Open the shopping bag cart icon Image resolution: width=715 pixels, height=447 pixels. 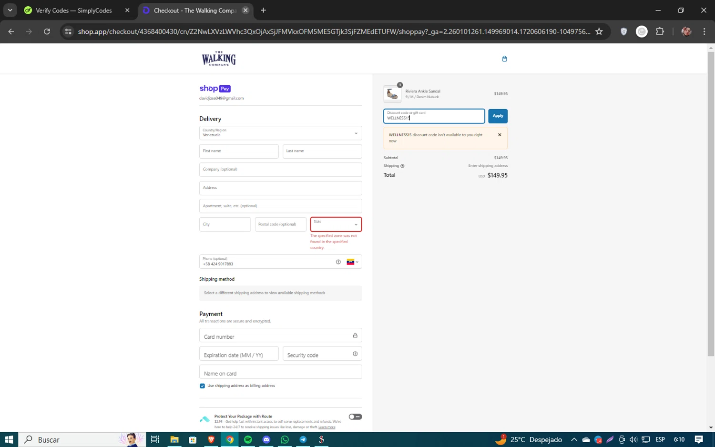[x=504, y=59]
